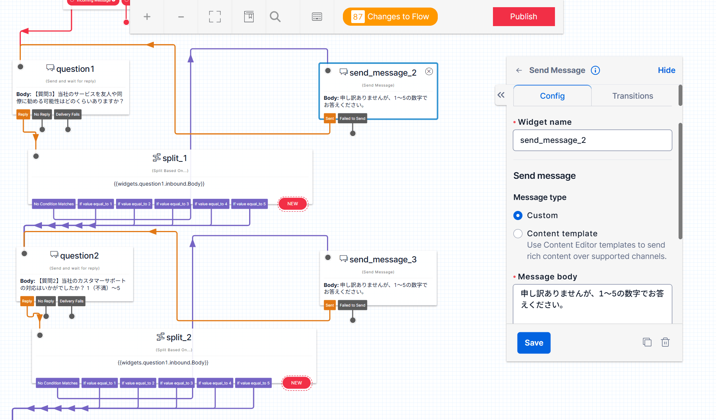Viewport: 716px width, 420px height.
Task: Select the split_2 widget title
Action: [x=179, y=337]
